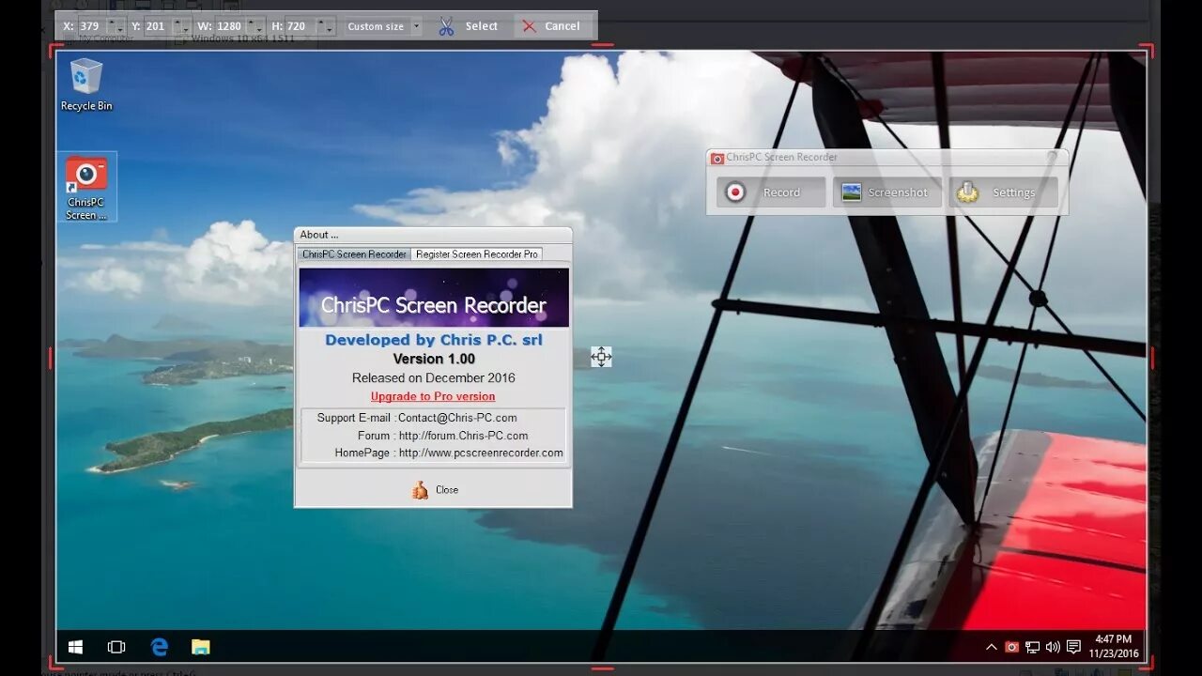Click the X coordinate stepper arrows
The image size is (1202, 676).
pos(117,26)
